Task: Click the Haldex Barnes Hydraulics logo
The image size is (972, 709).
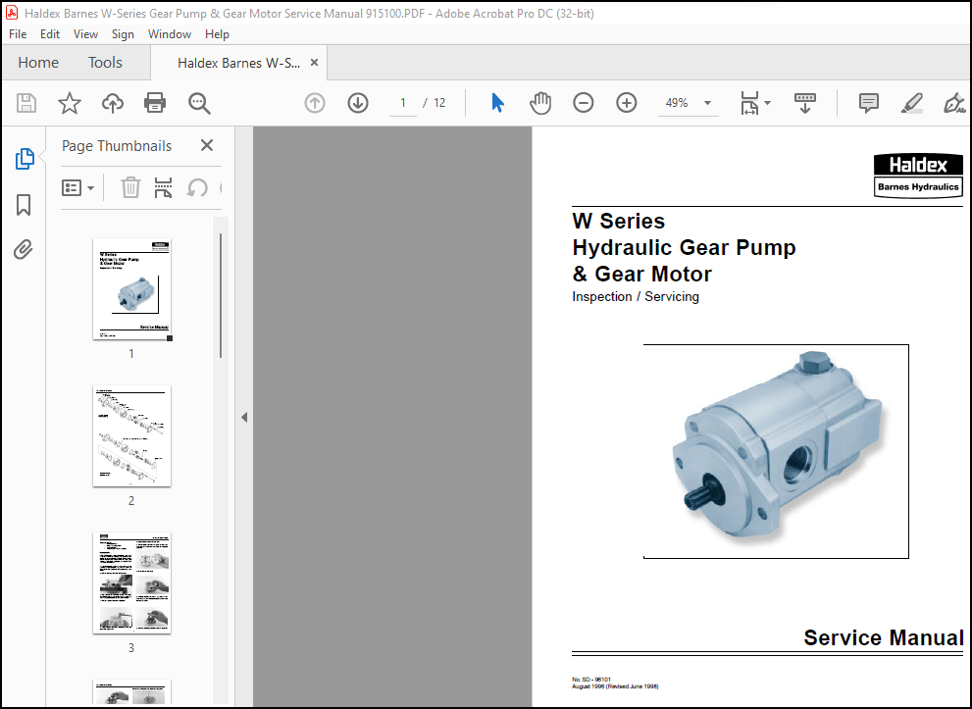Action: [x=918, y=176]
